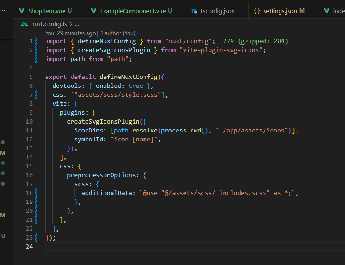345x265 pixels.
Task: Click import cost '279 (gzipped: 204)' text
Action: tap(256, 41)
